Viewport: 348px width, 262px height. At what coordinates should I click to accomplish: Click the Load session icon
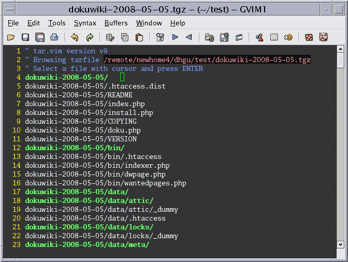209,37
